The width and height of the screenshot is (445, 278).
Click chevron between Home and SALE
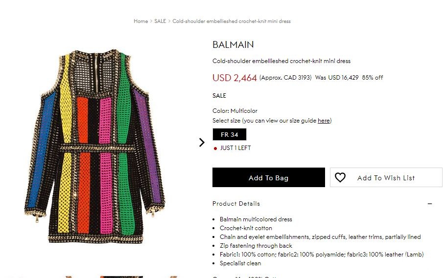(151, 21)
